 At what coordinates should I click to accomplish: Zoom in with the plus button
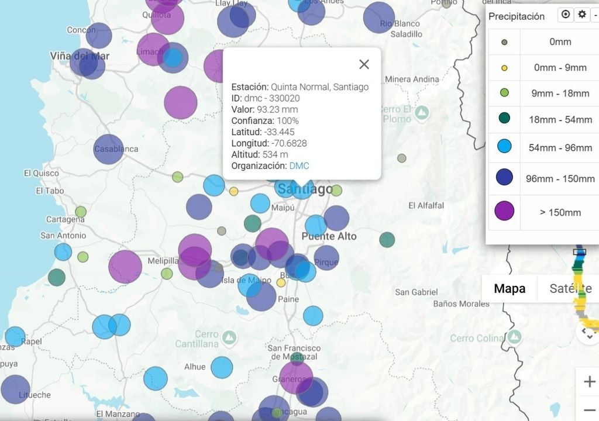(x=590, y=382)
